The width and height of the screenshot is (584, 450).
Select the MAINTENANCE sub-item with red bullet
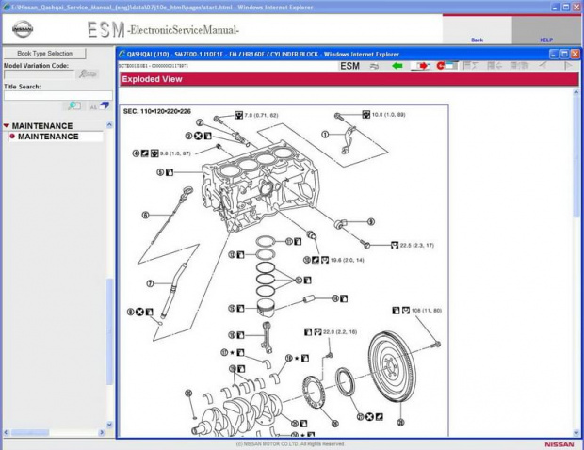pyautogui.click(x=48, y=137)
